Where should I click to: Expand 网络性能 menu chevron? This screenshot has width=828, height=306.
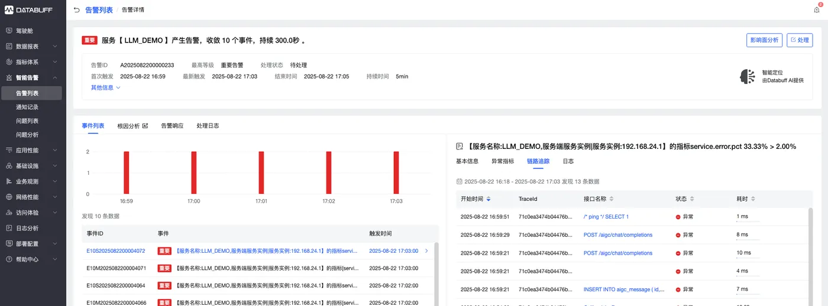54,197
